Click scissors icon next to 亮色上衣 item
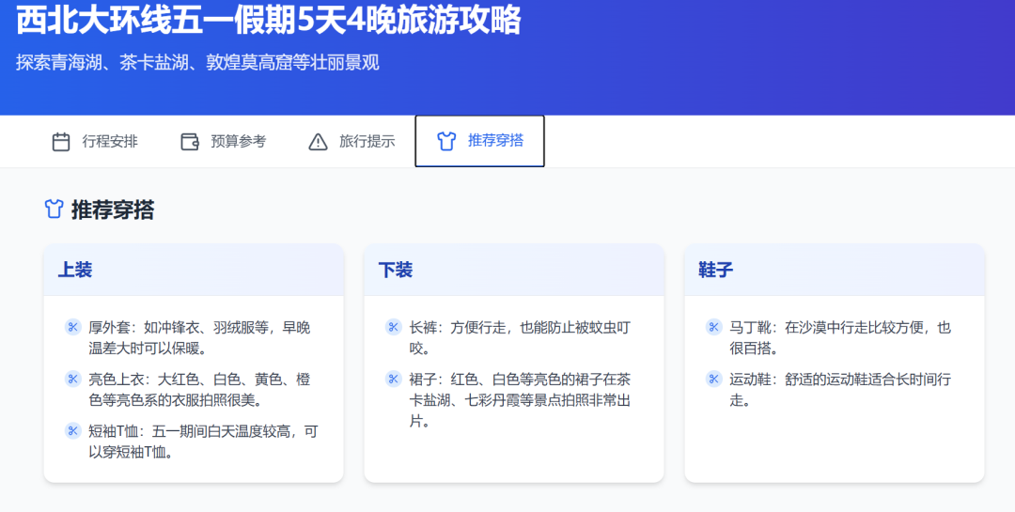1015x512 pixels. [72, 379]
